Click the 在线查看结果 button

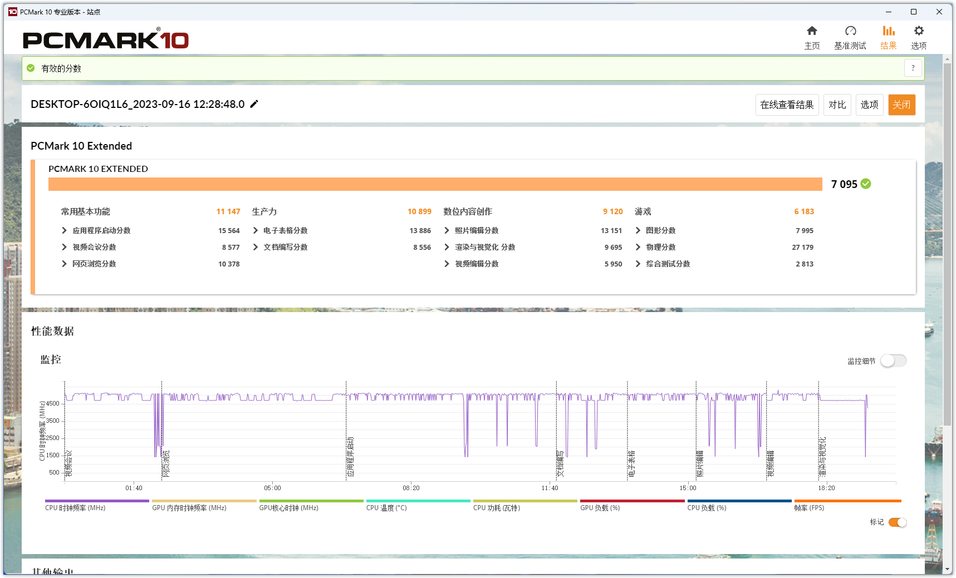[787, 105]
